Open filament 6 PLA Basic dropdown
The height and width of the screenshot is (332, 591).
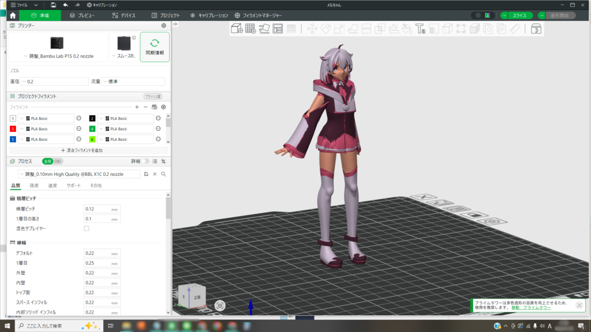[125, 139]
